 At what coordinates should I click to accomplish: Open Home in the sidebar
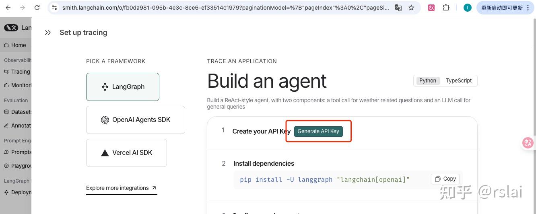point(18,45)
